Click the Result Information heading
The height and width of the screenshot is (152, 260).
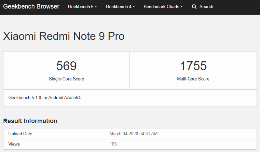(x=30, y=121)
